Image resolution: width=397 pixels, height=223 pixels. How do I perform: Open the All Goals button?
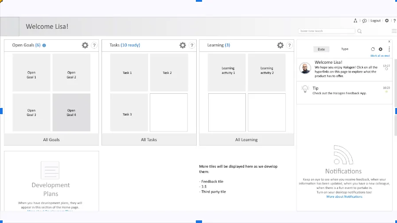pyautogui.click(x=51, y=139)
